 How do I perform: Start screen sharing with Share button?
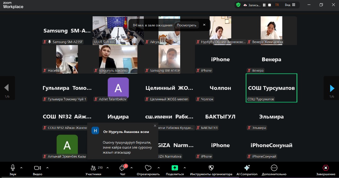tap(175, 168)
